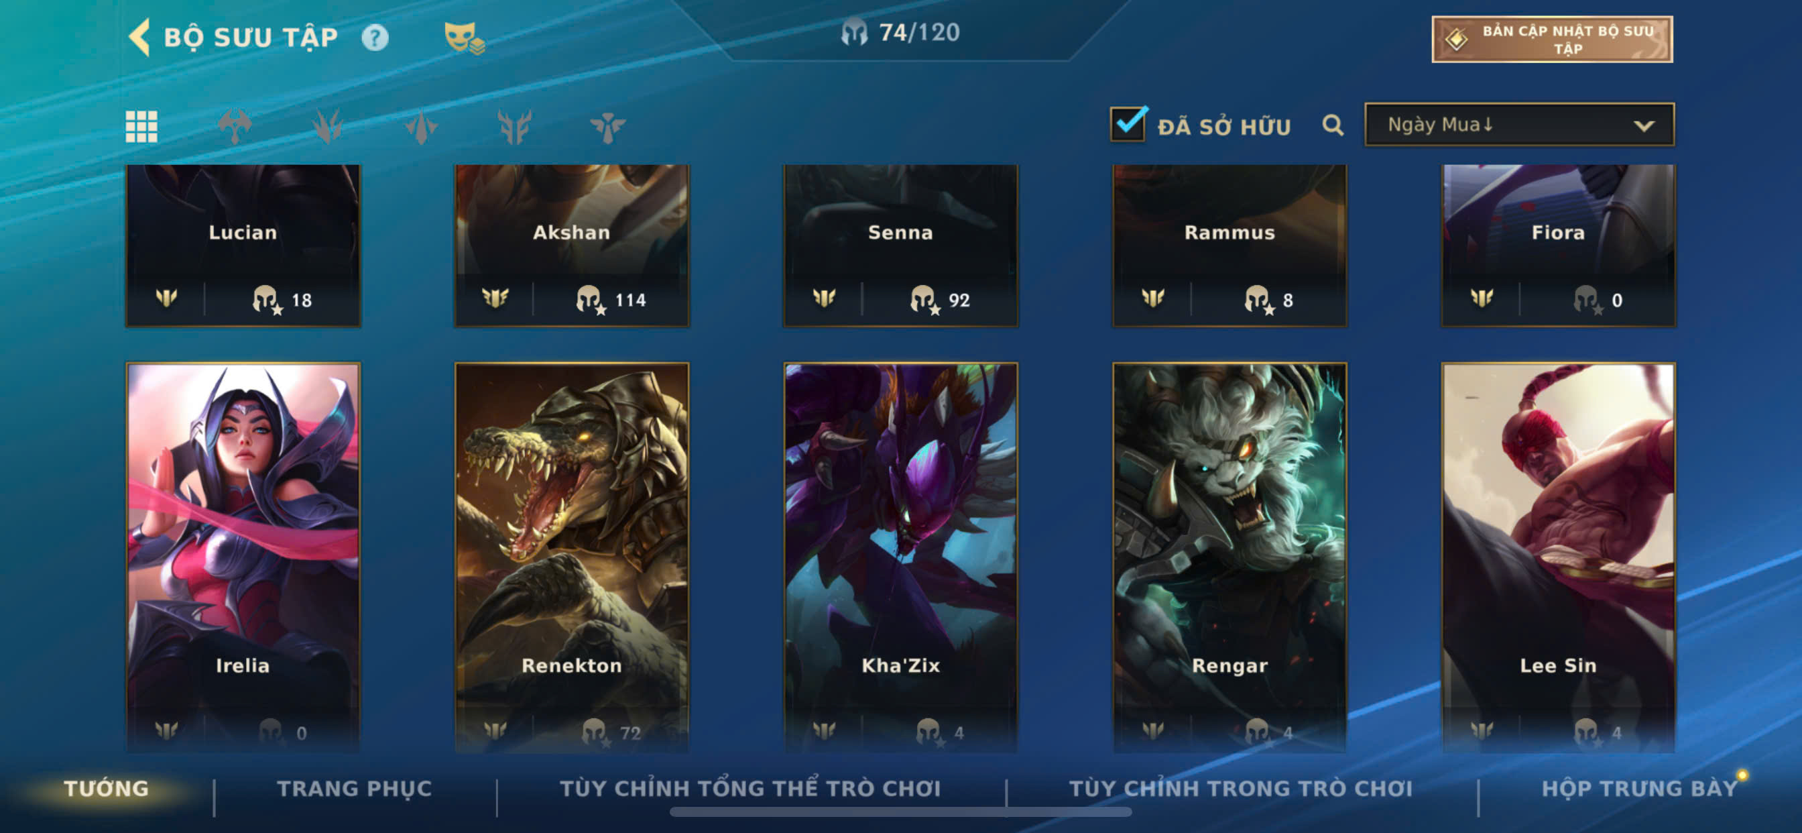Open the Irelia champion card

pyautogui.click(x=243, y=557)
